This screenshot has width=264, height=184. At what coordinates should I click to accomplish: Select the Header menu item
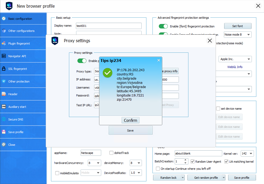tap(13, 94)
